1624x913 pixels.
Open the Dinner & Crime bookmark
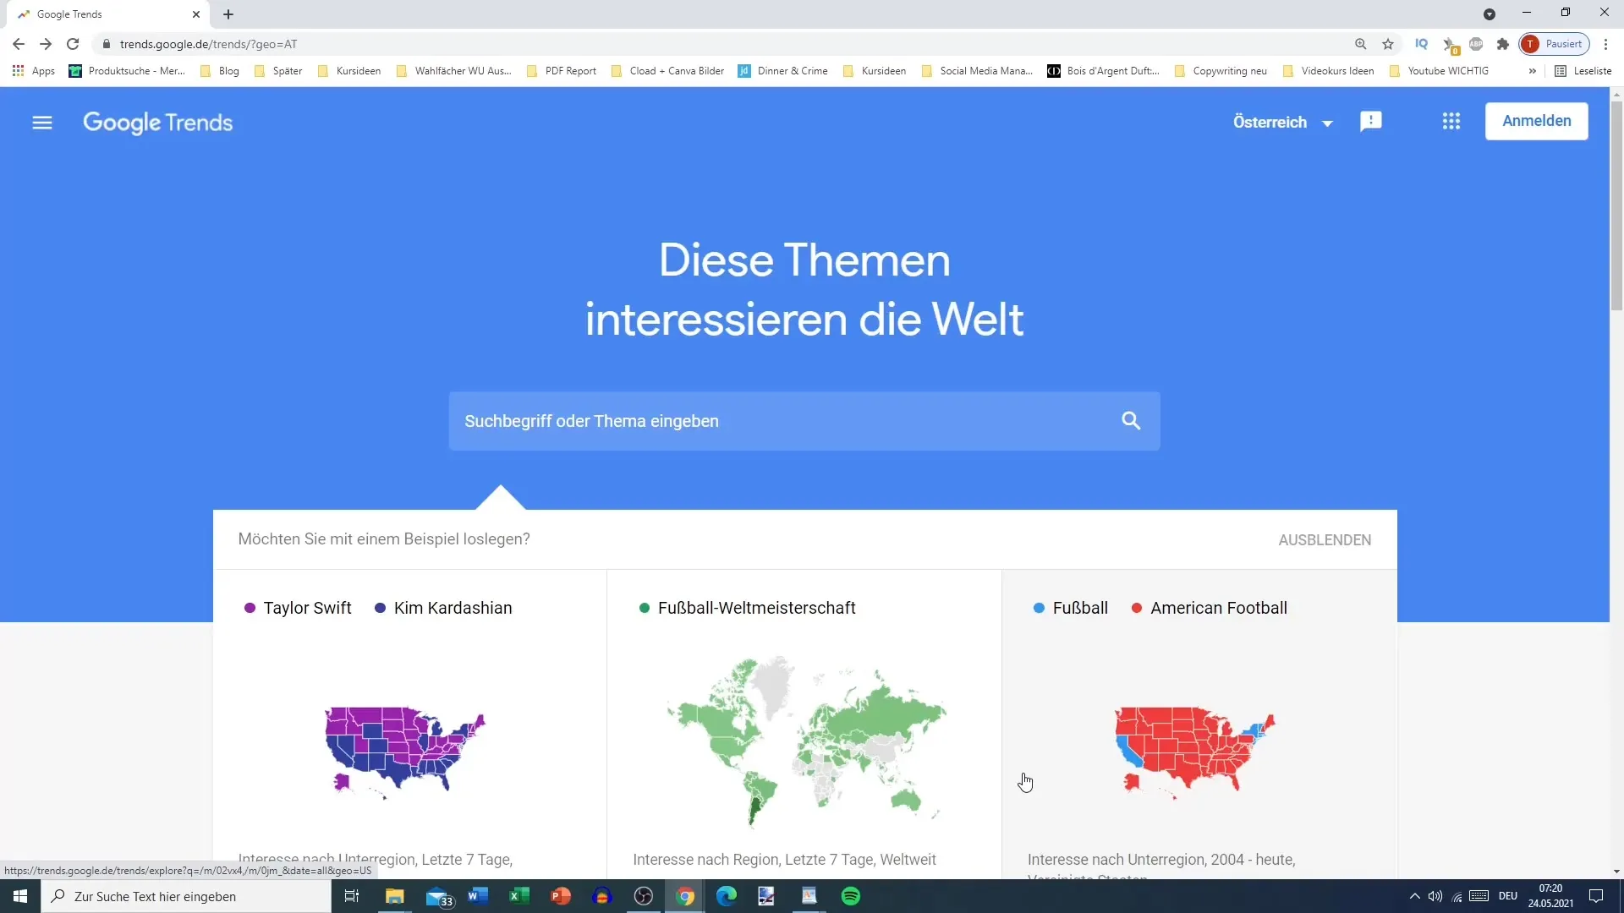(x=783, y=71)
